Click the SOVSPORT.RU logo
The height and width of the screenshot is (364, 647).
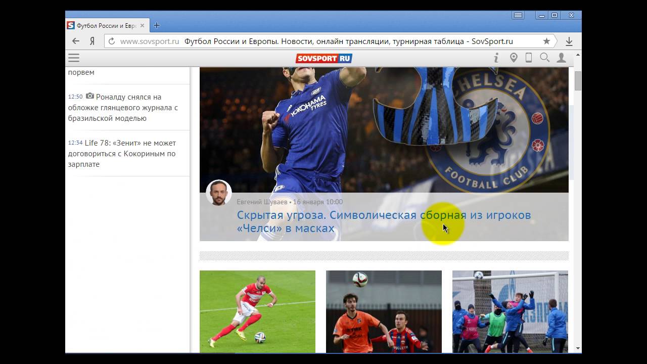pyautogui.click(x=323, y=58)
